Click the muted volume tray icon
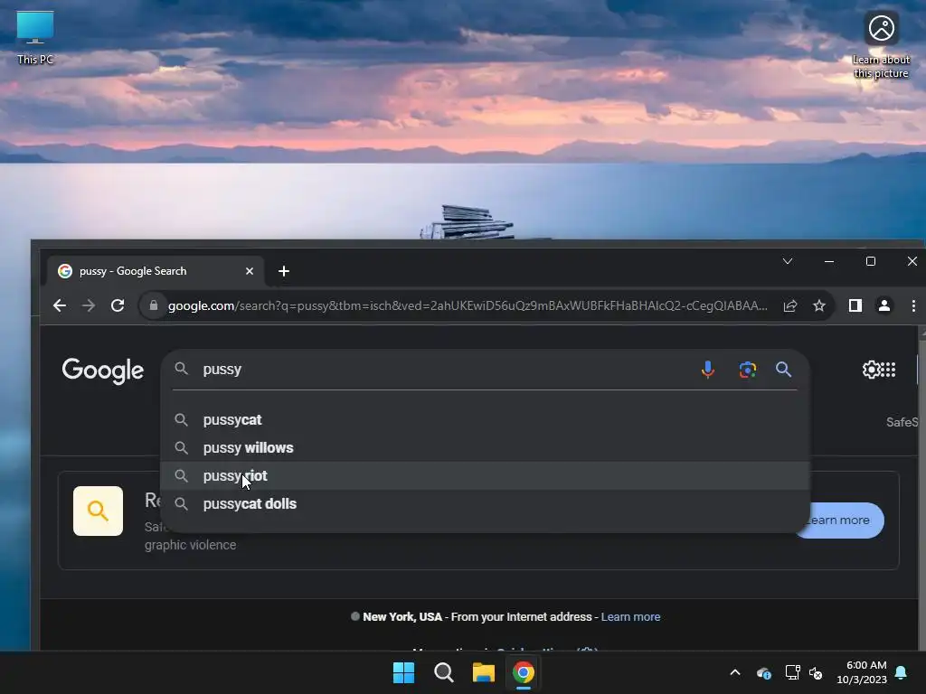Image resolution: width=926 pixels, height=694 pixels. [816, 672]
